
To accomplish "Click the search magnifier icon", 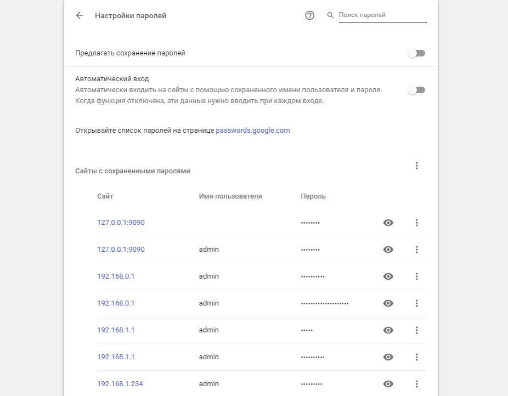I will pos(330,15).
